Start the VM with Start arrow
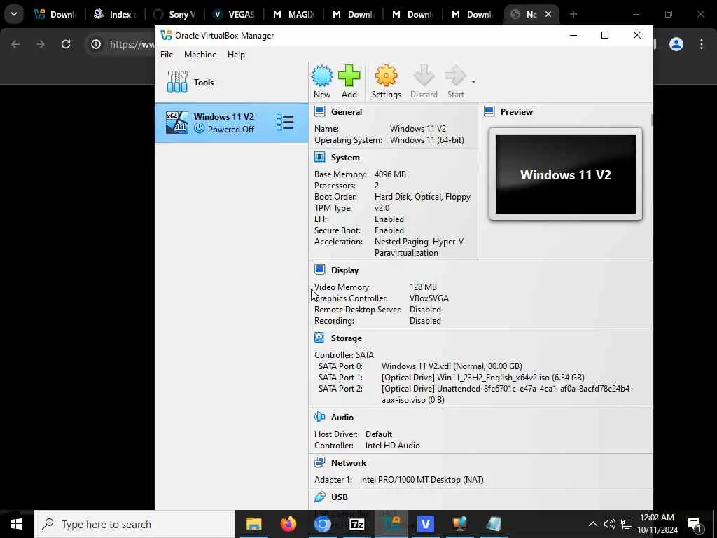This screenshot has height=538, width=717. tap(455, 76)
